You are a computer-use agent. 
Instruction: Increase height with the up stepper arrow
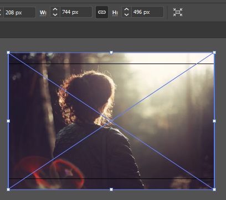pyautogui.click(x=126, y=9)
